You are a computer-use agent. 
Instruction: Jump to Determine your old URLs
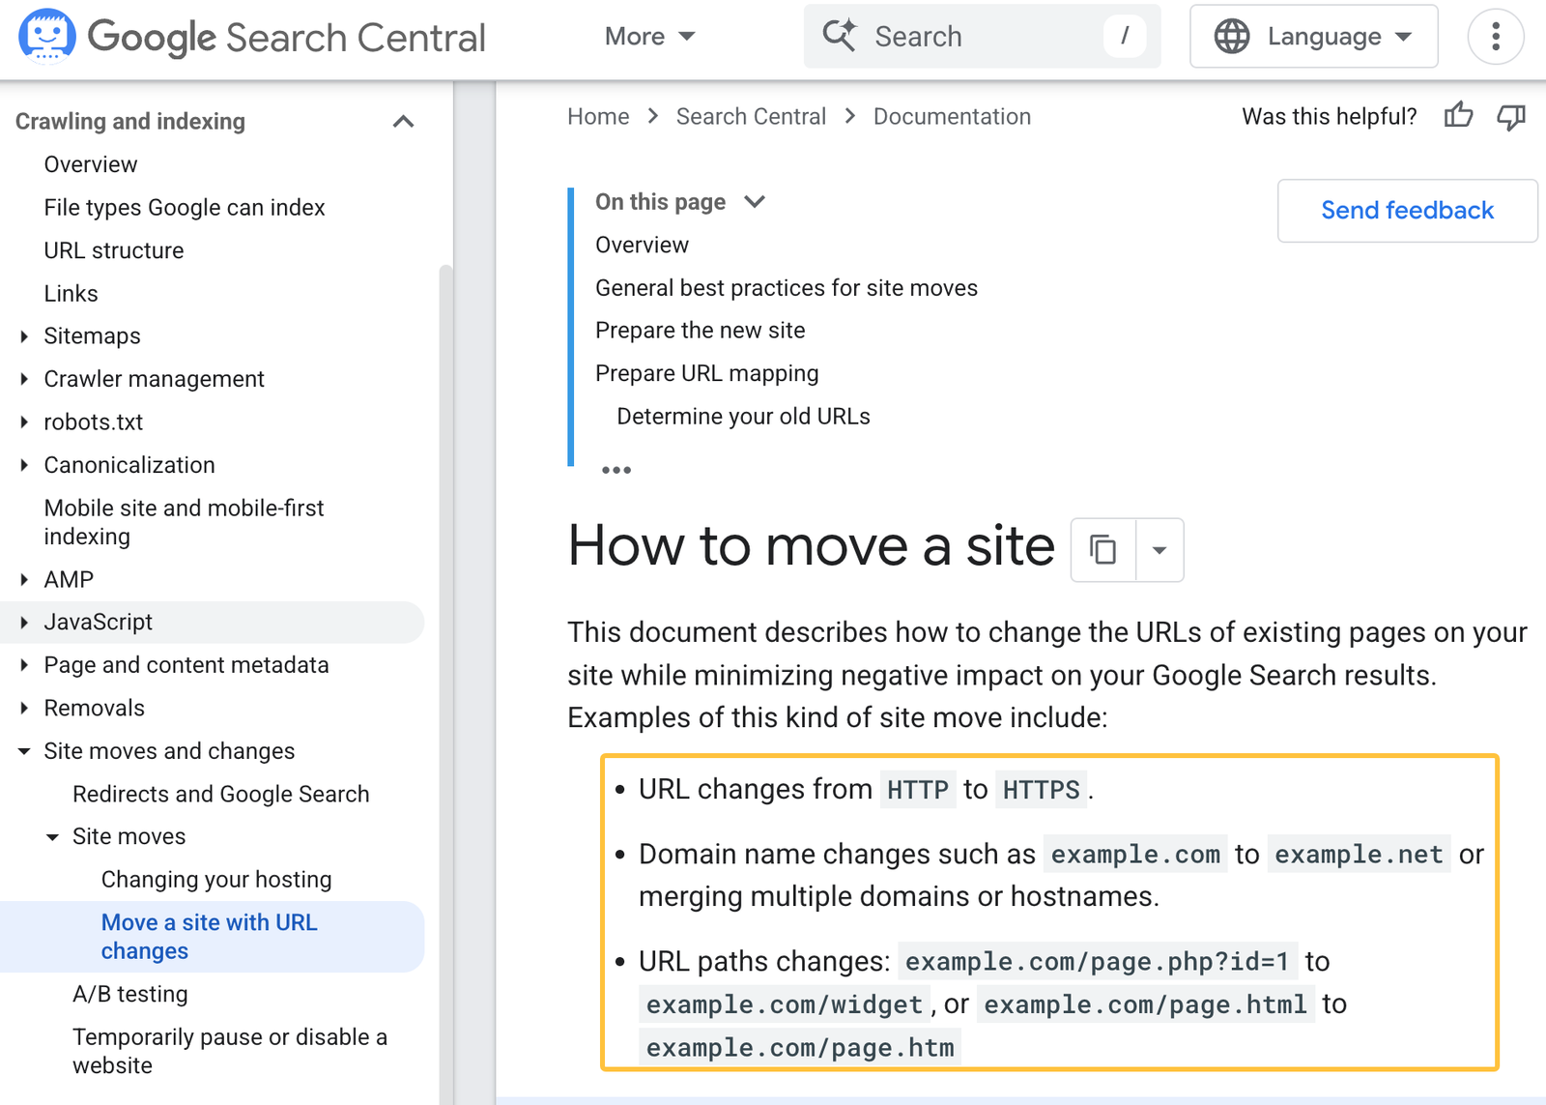click(x=743, y=417)
